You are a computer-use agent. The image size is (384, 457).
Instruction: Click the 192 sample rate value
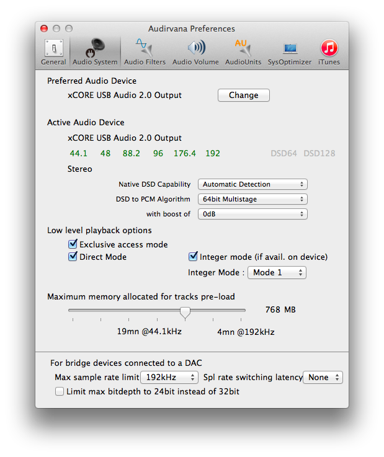tap(213, 153)
